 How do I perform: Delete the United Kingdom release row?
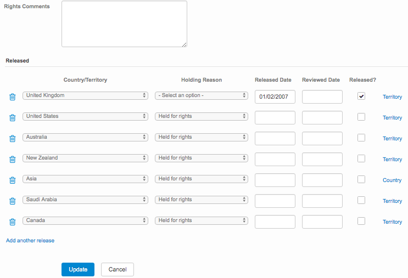pos(12,97)
